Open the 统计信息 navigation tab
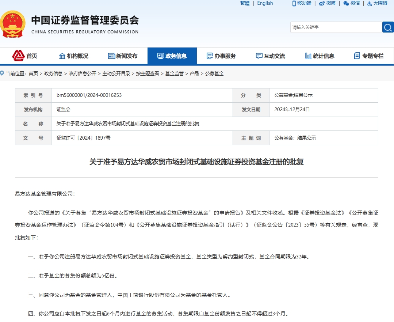This screenshot has height=322, width=394. tap(320, 56)
